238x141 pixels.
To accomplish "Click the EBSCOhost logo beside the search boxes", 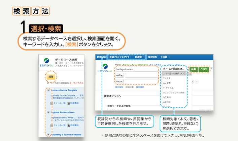I will 105,68.
